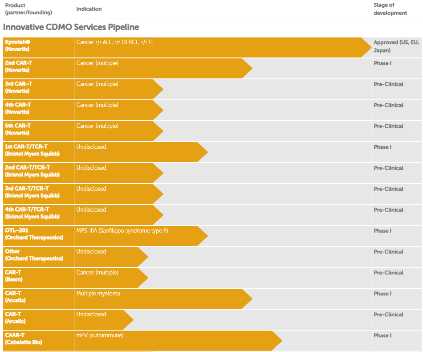Click "Phase I" in the Multiple myeloma row
Image resolution: width=423 pixels, height=352 pixels.
pyautogui.click(x=382, y=294)
